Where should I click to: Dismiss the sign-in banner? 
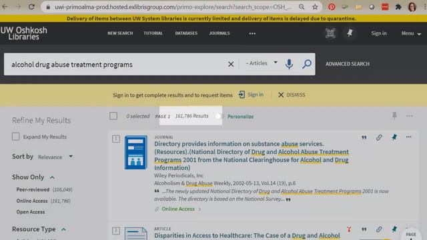coord(292,95)
